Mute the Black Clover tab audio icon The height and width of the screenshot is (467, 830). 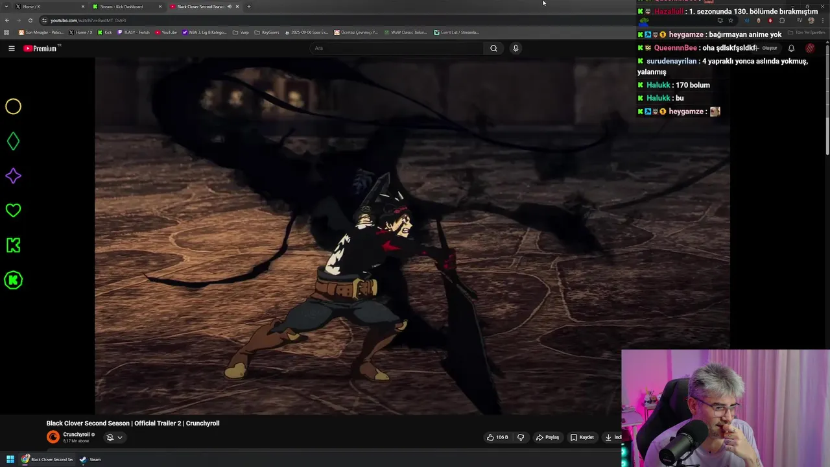229,6
